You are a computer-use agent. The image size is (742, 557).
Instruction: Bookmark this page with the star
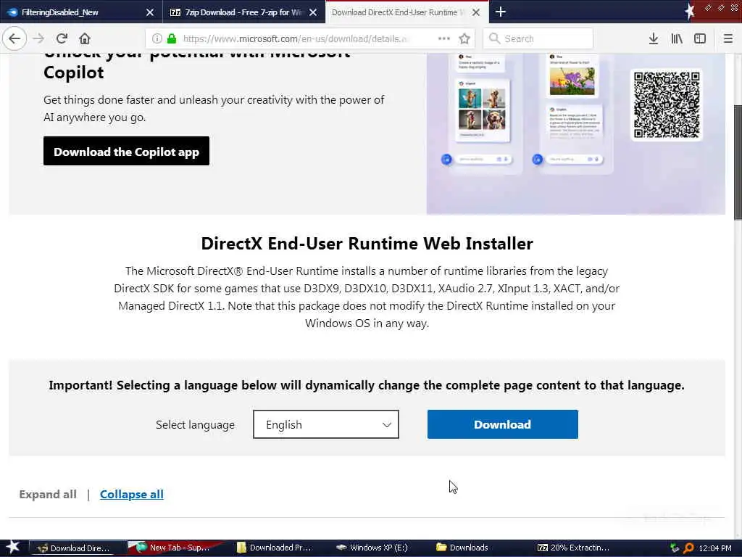(464, 38)
